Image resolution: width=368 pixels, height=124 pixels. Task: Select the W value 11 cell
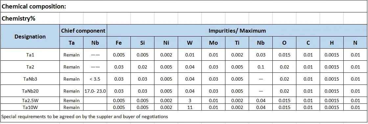[x=190, y=107]
